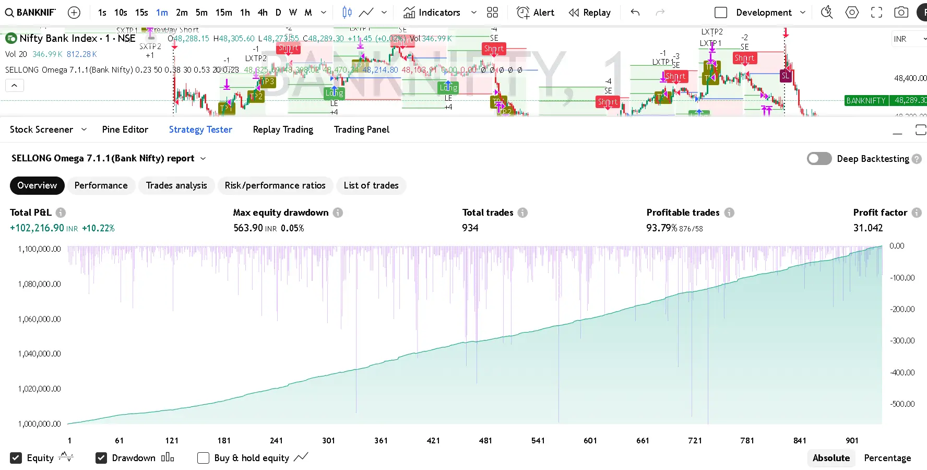The image size is (927, 470).
Task: Show info for Max equity drawdown
Action: 338,213
